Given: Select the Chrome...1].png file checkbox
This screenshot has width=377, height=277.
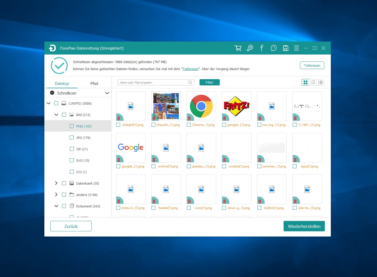Looking at the screenshot, I should coord(189,125).
